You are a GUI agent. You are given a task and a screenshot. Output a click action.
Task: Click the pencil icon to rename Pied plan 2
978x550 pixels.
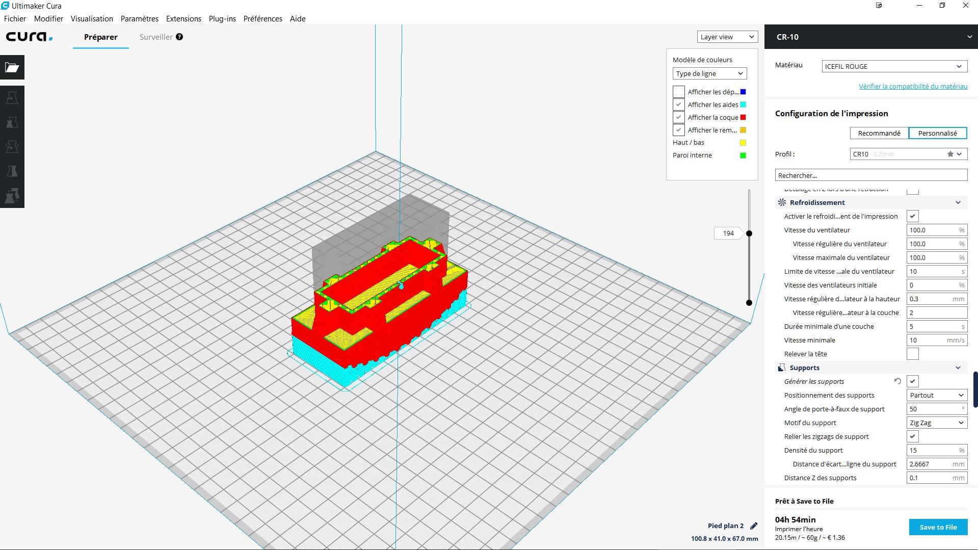click(x=754, y=526)
